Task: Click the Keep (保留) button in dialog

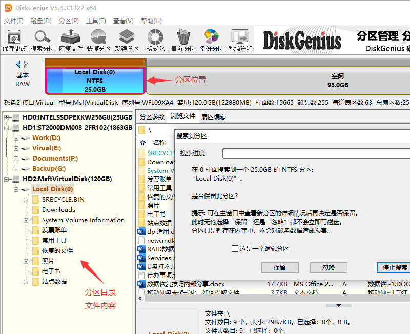Action: (x=280, y=267)
